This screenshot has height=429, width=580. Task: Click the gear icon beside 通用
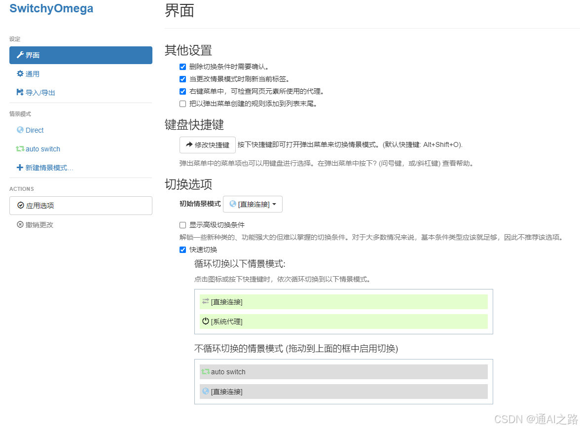coord(20,73)
